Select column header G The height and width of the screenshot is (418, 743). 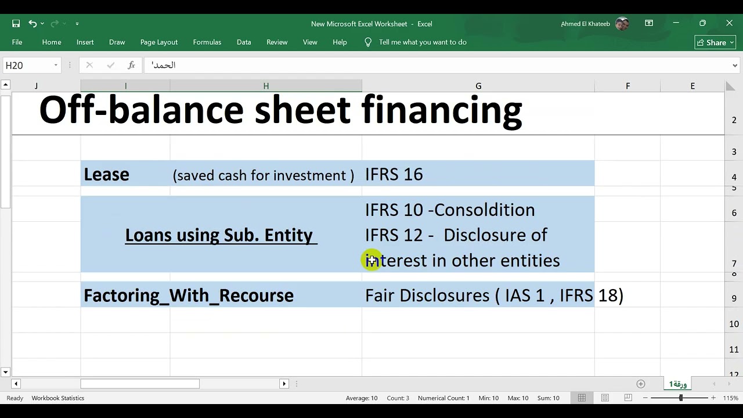click(x=478, y=86)
